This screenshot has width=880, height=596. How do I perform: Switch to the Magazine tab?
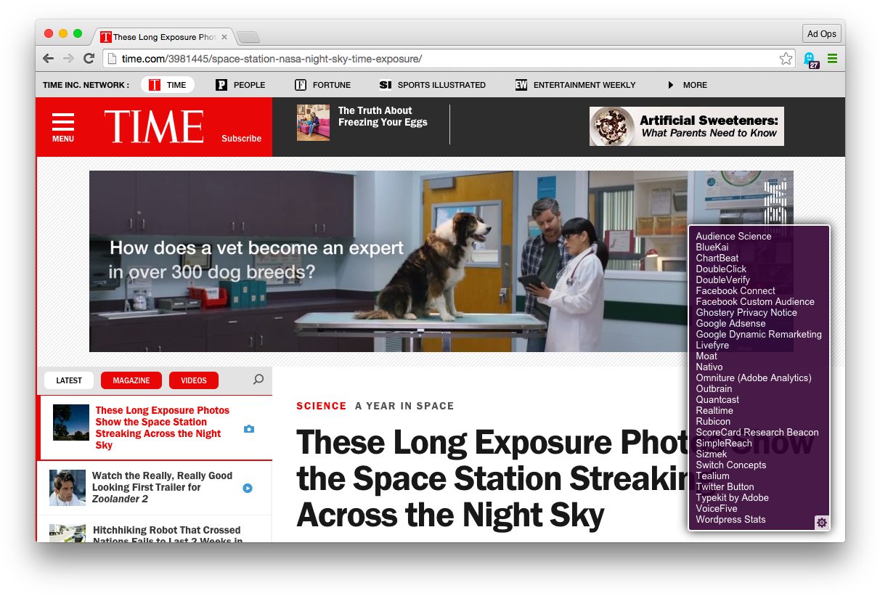[131, 380]
